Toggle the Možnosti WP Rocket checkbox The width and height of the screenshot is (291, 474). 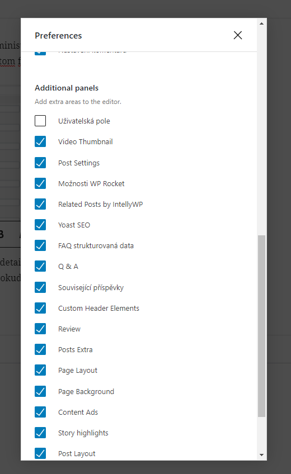pos(40,183)
